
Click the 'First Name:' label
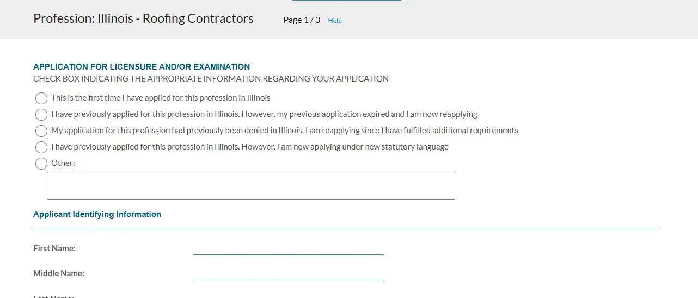pyautogui.click(x=54, y=249)
